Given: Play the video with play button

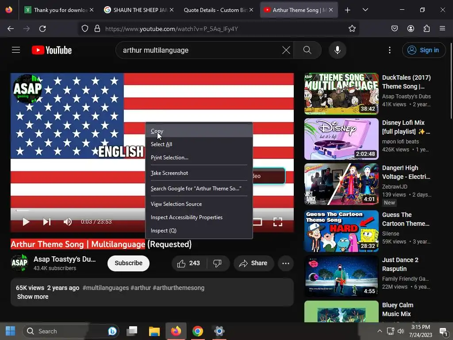Looking at the screenshot, I should (26, 222).
